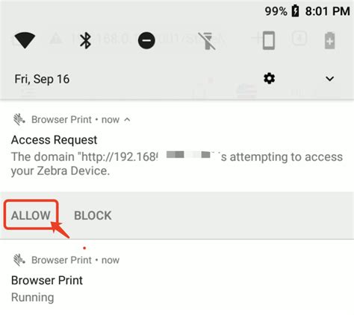The height and width of the screenshot is (315, 354).
Task: Tap ALLOW on the access request
Action: (31, 215)
